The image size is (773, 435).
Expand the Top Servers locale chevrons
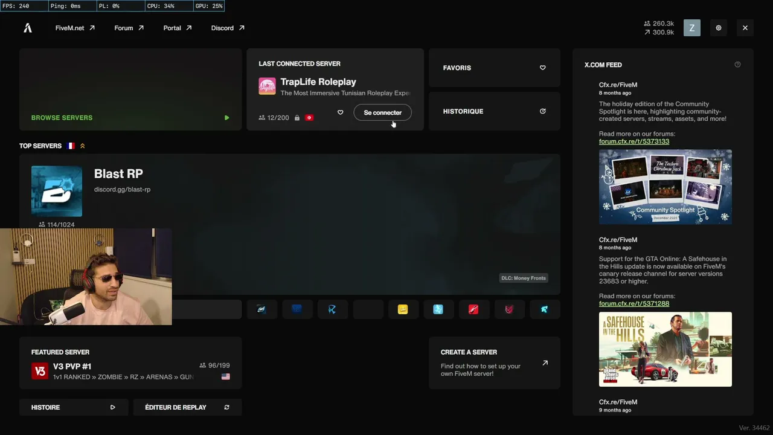83,146
